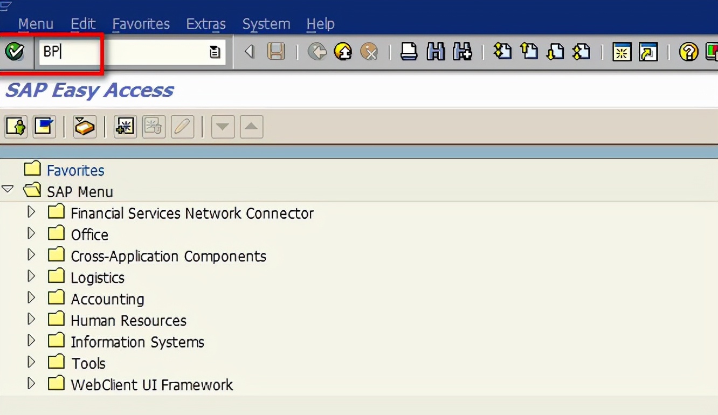Click the Create New Session icon
The height and width of the screenshot is (415, 718).
pyautogui.click(x=622, y=52)
